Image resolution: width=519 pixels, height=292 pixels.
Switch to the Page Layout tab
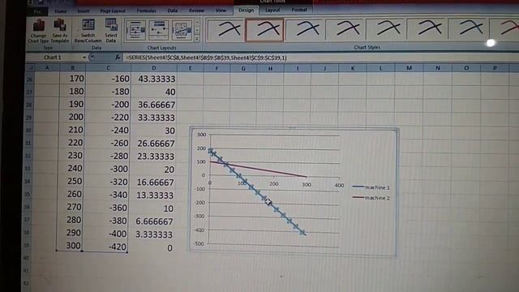(113, 11)
